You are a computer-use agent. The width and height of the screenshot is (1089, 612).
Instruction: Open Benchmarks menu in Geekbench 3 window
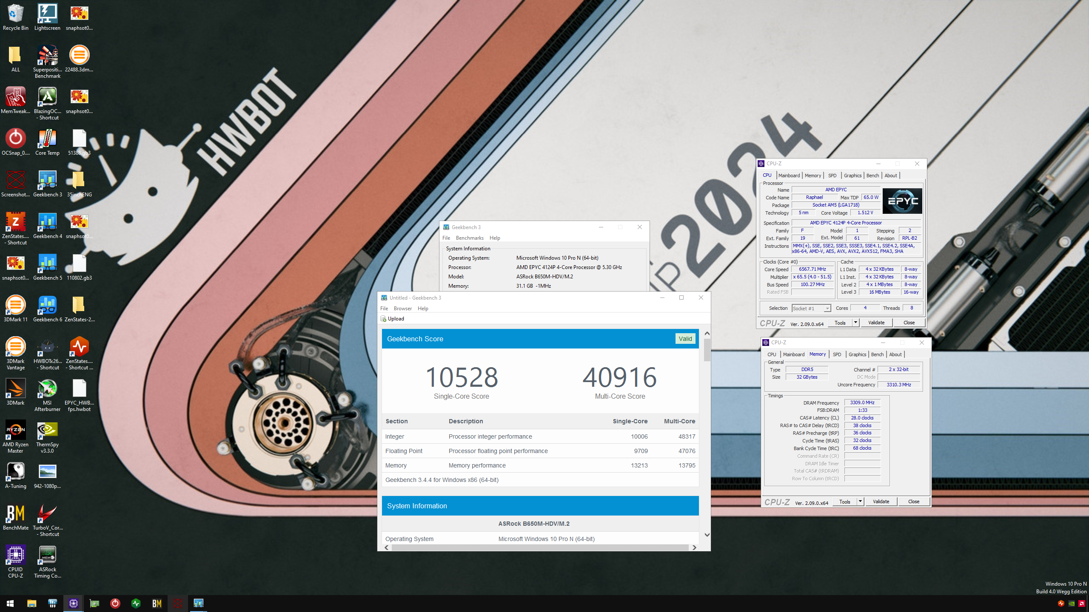click(470, 238)
